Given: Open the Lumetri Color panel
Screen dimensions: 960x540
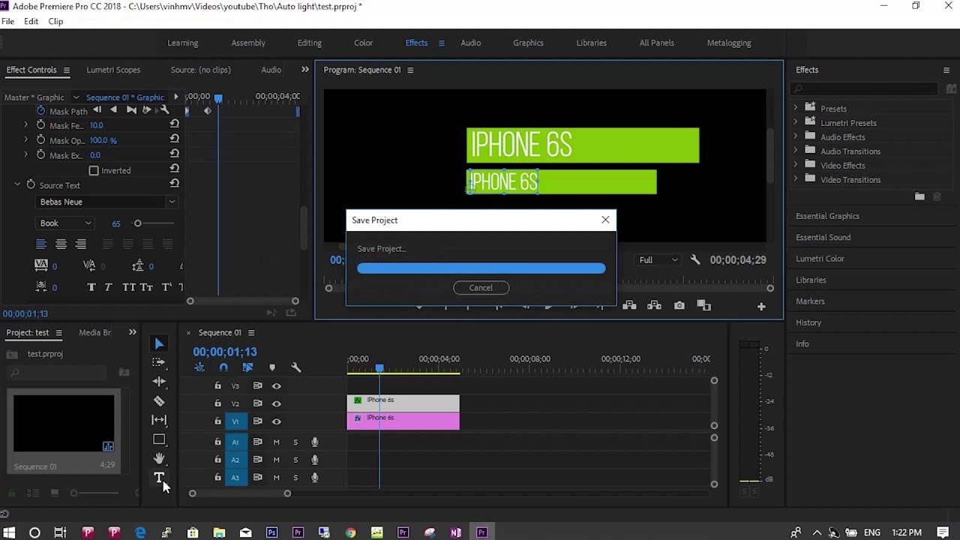Looking at the screenshot, I should 820,259.
